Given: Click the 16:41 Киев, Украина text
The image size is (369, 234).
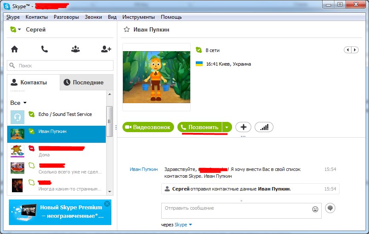Looking at the screenshot, I should [x=229, y=64].
